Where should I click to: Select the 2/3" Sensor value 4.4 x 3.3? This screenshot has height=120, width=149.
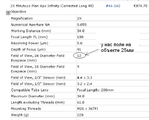(84, 77)
